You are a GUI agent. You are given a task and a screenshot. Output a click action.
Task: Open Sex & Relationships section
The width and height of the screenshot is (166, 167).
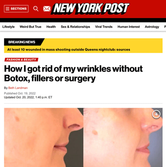75,27
